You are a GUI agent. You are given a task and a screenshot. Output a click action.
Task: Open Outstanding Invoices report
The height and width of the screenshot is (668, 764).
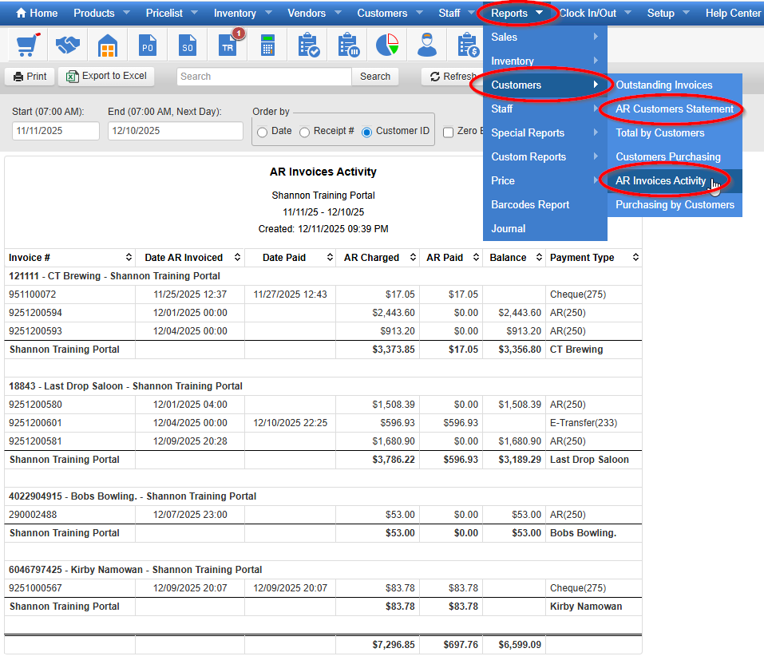coord(675,85)
